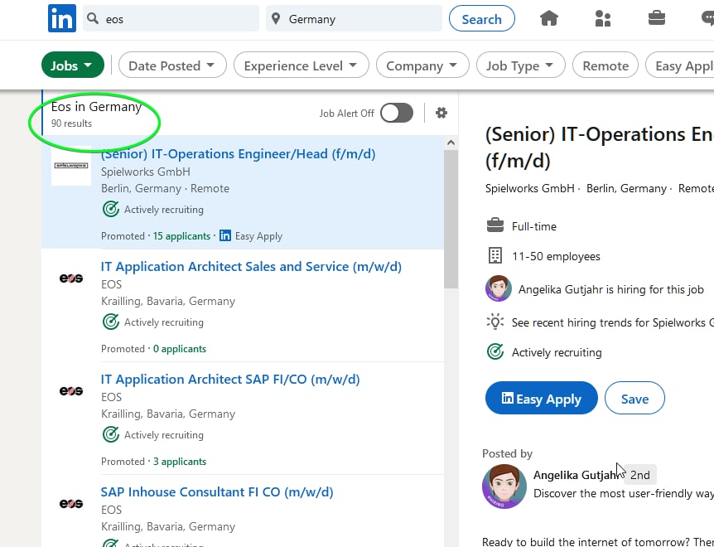
Task: Click the 2nd connection badge
Action: coord(639,475)
